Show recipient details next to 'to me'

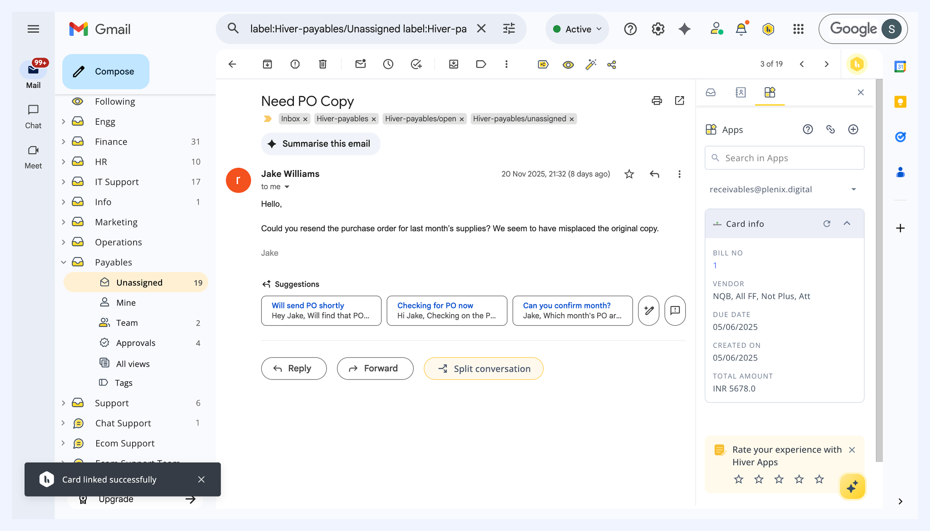(287, 187)
